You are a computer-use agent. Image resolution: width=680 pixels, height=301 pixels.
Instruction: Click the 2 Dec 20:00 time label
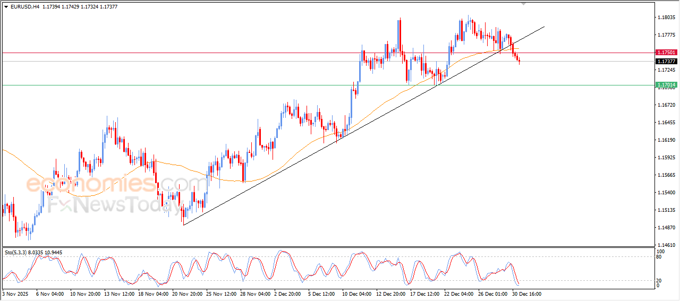(288, 294)
